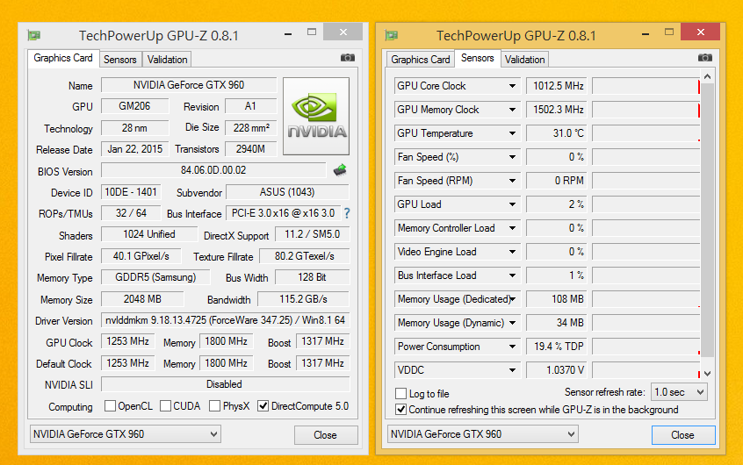Screen dimensions: 743x465
Task: Click the NVIDIA logo image
Action: tap(316, 117)
